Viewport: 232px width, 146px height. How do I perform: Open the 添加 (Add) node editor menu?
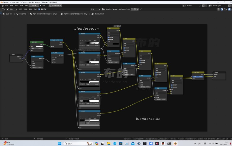30,9
